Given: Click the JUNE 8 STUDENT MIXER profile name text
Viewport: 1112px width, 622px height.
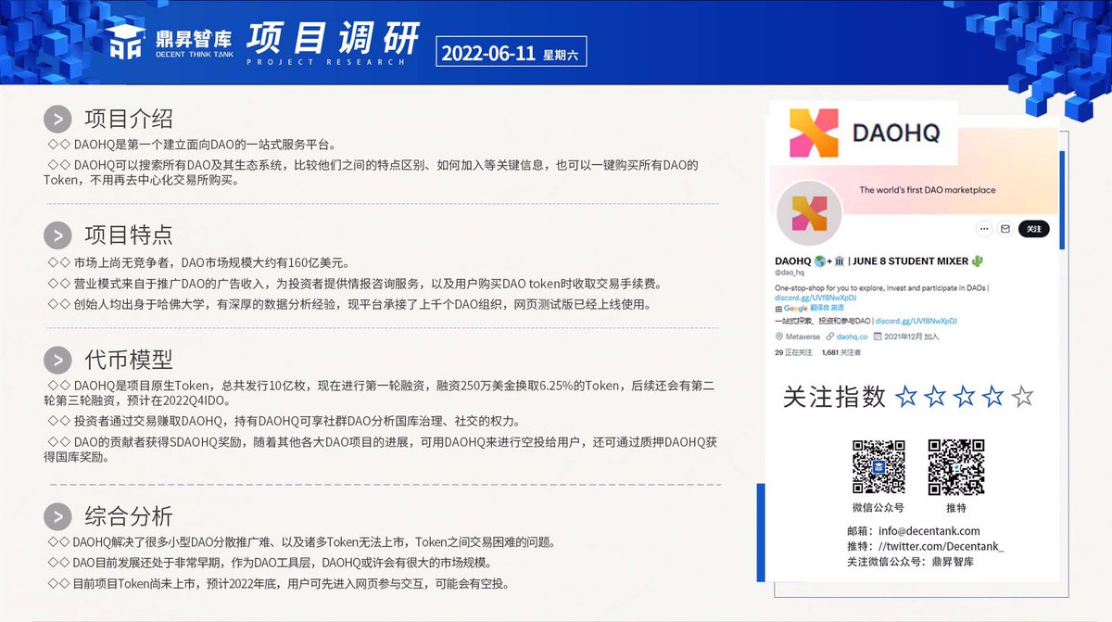Looking at the screenshot, I should click(x=911, y=261).
